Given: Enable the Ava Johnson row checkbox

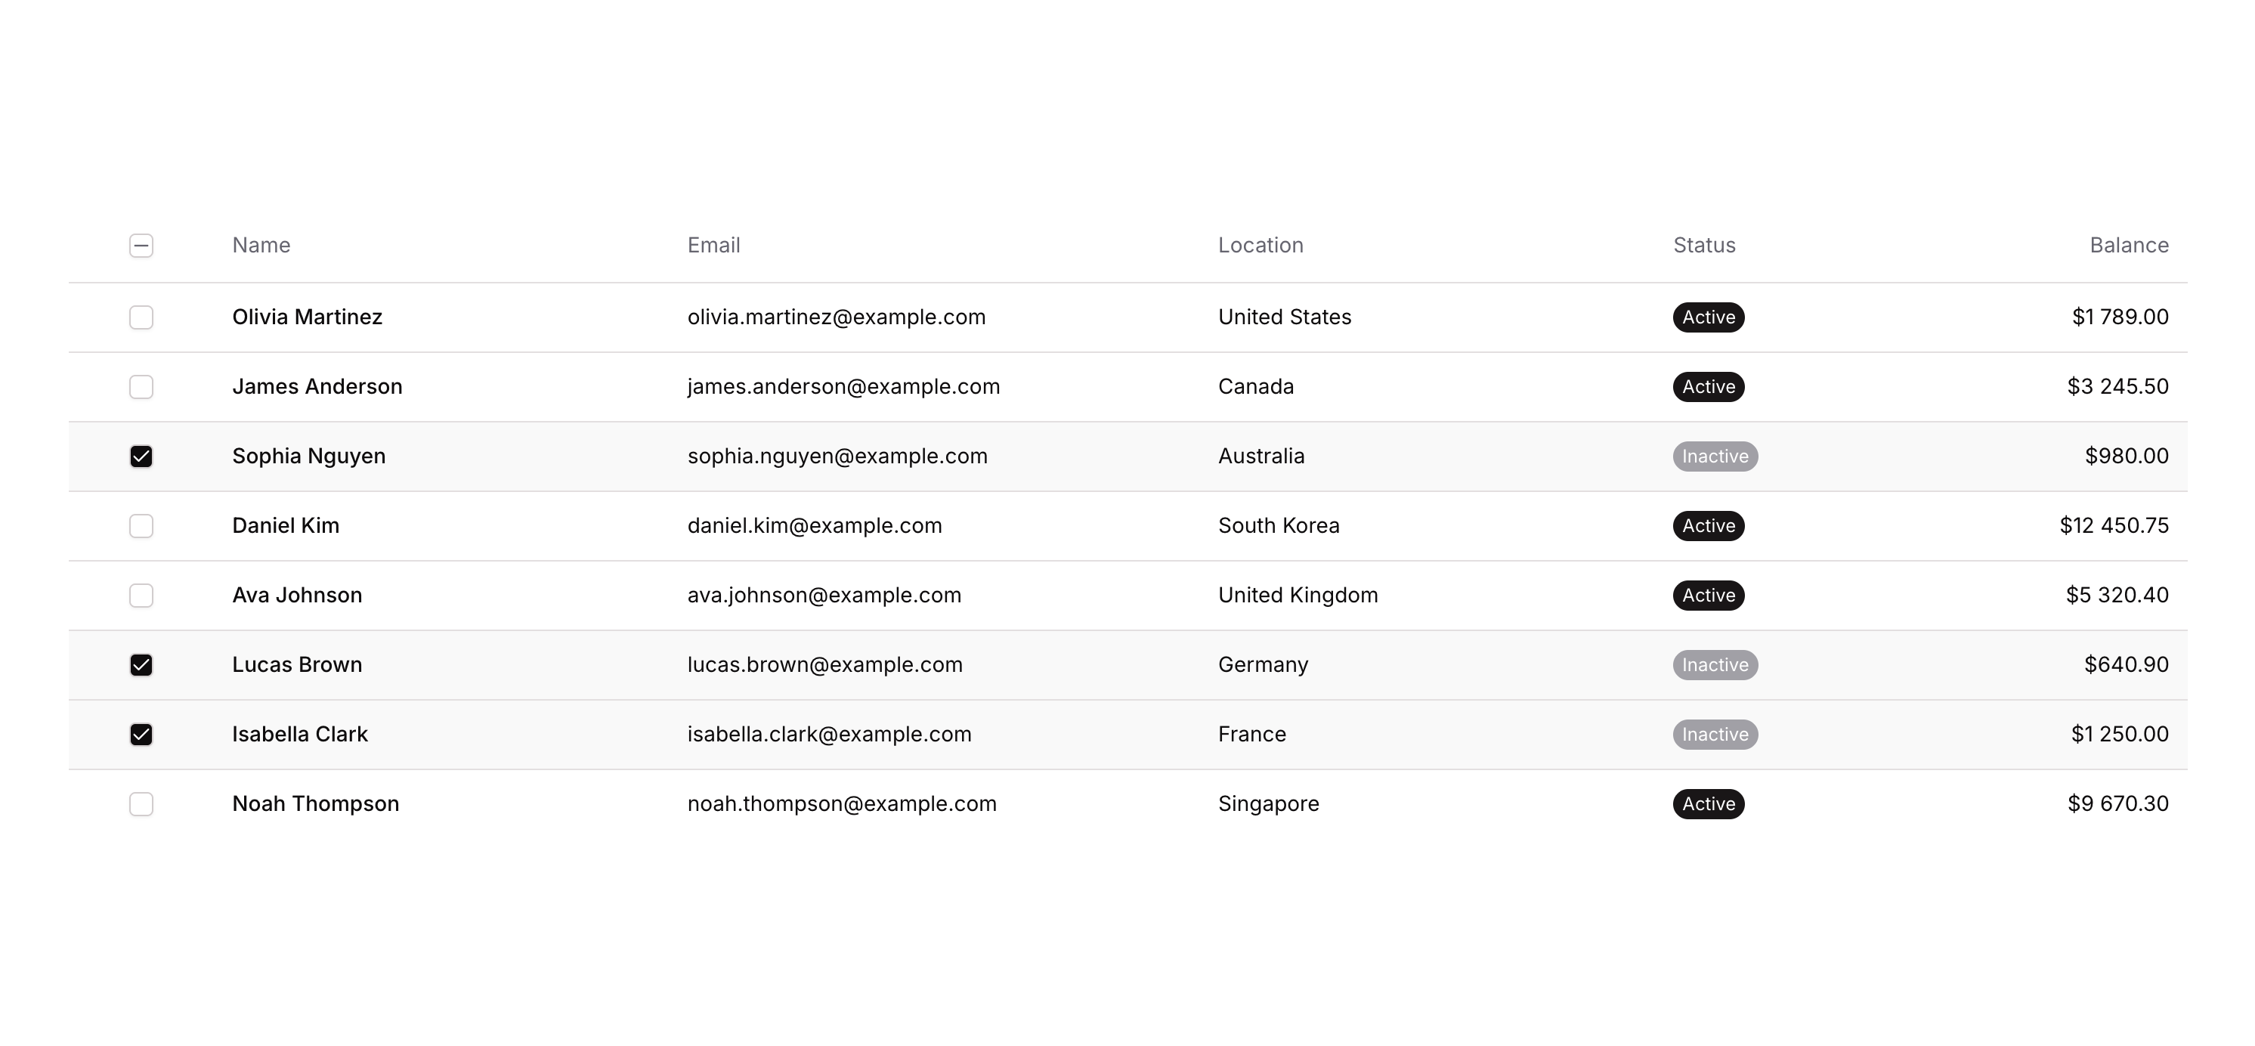Looking at the screenshot, I should tap(141, 596).
